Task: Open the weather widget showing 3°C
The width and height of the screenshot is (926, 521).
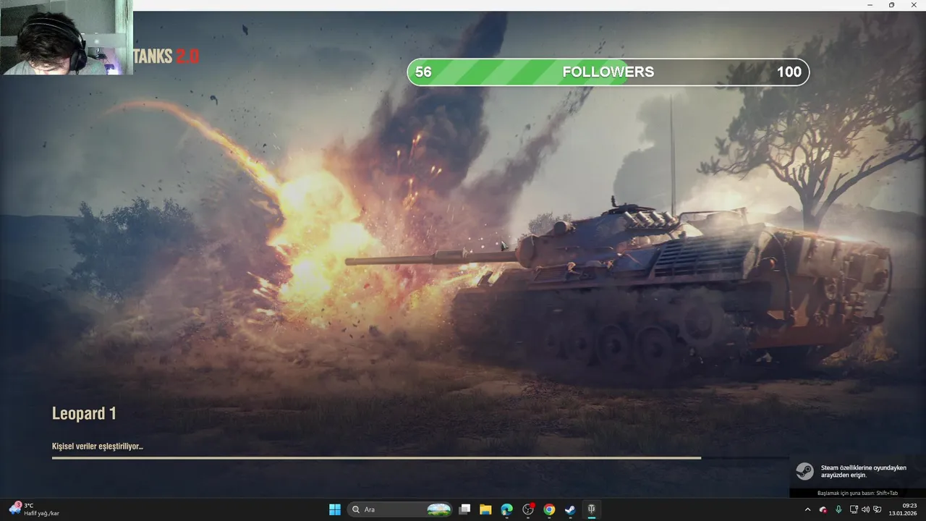Action: (33, 509)
